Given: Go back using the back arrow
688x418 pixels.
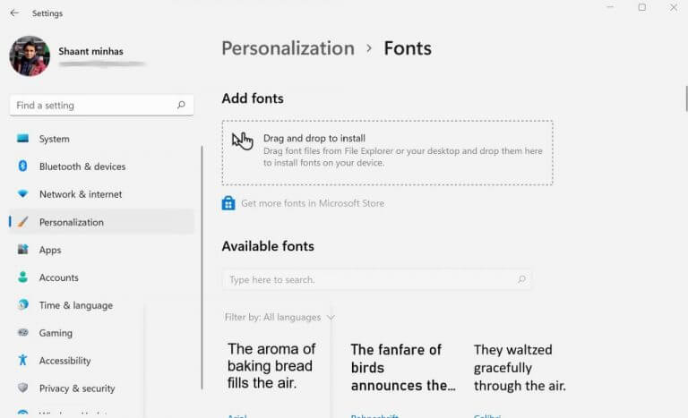Looking at the screenshot, I should [14, 13].
